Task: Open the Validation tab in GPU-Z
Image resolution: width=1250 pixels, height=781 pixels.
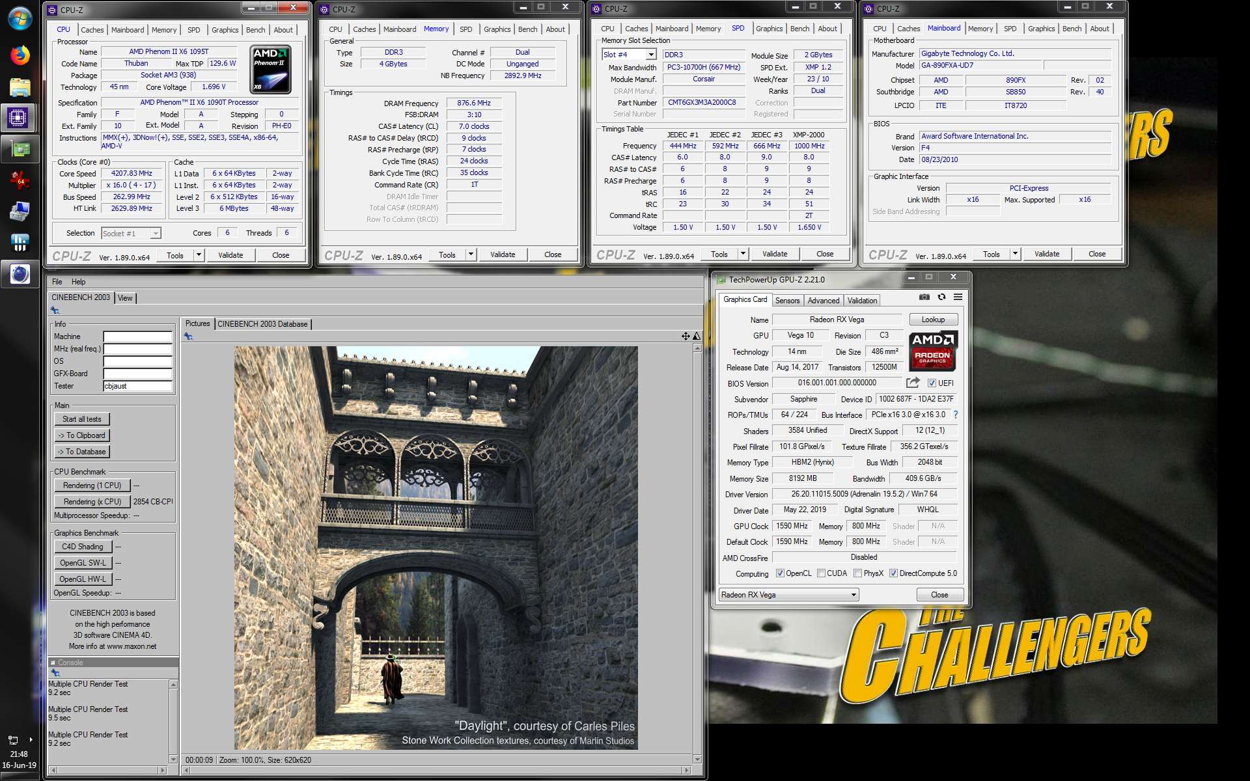Action: [x=862, y=301]
